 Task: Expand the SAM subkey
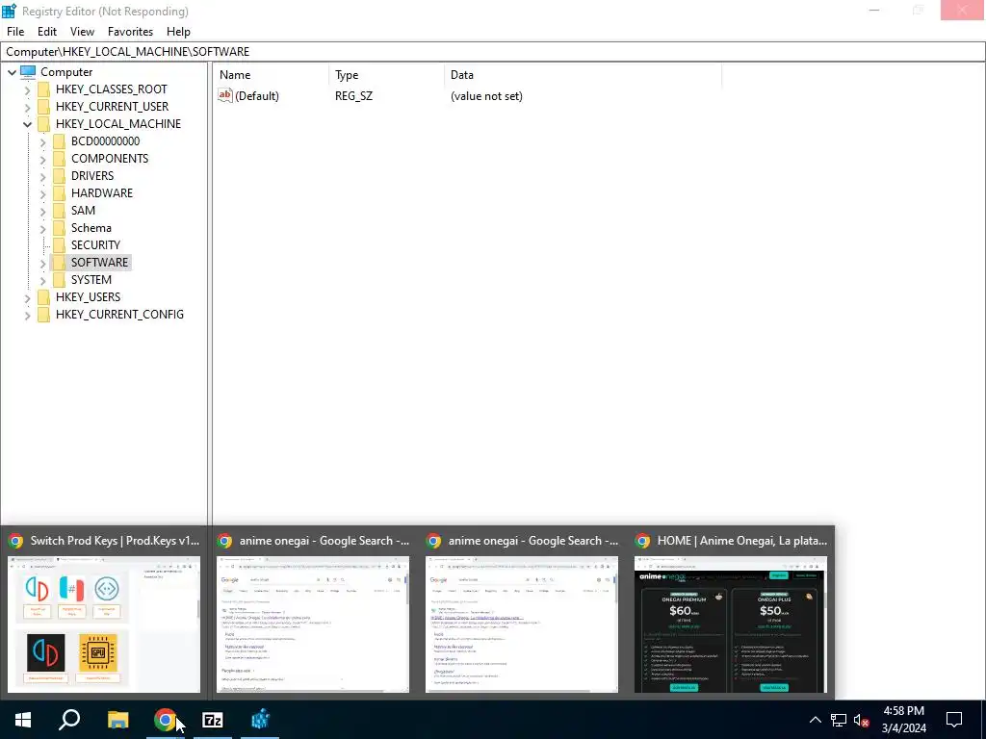pos(42,211)
